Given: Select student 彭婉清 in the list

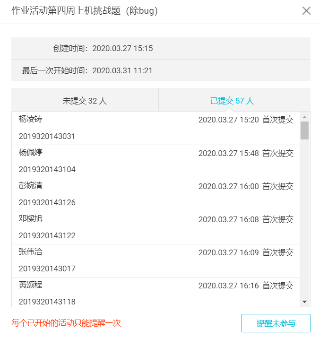Looking at the screenshot, I should point(31,186).
